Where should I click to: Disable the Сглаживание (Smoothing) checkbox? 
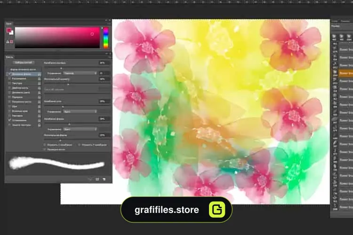(x=9, y=120)
